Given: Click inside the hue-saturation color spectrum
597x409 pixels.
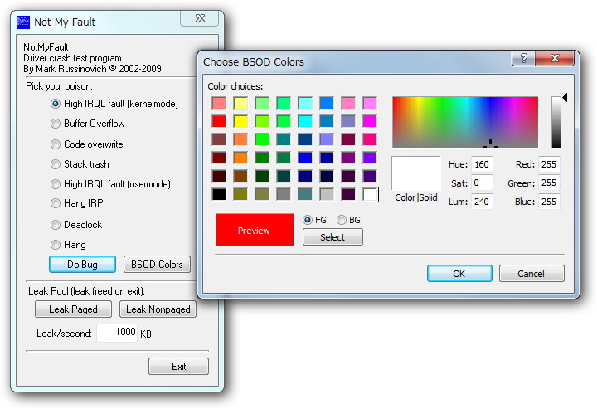Looking at the screenshot, I should 465,122.
